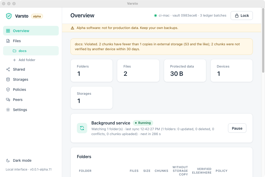The image size is (265, 177).
Task: Open Settings from the sidebar
Action: coord(31,110)
